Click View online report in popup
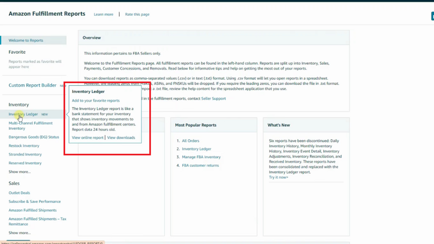Screen dimensions: 434x244 click(87, 137)
